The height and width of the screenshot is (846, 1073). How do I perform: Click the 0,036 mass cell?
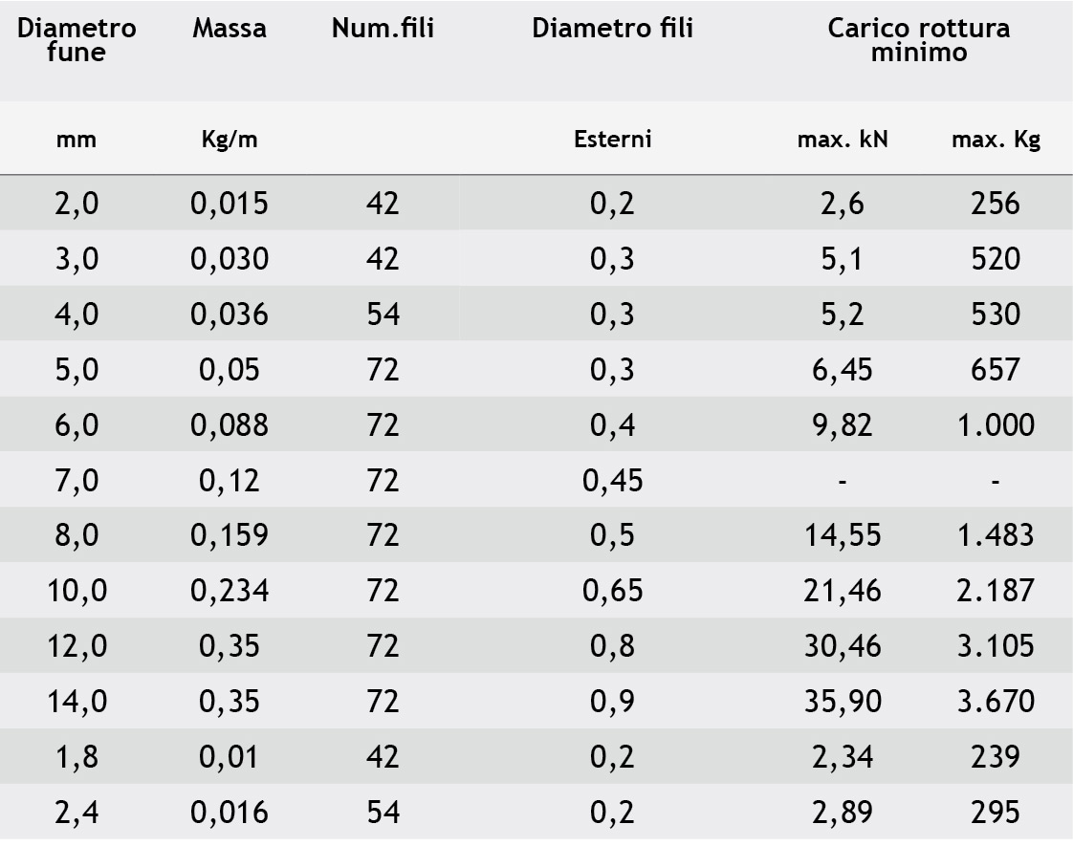point(230,314)
